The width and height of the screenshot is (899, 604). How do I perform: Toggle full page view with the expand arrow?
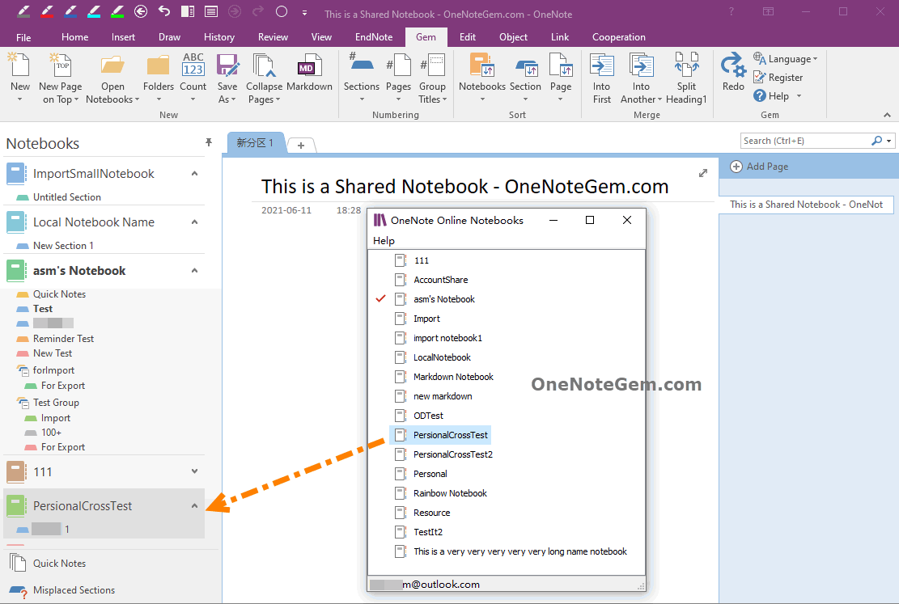click(x=702, y=172)
